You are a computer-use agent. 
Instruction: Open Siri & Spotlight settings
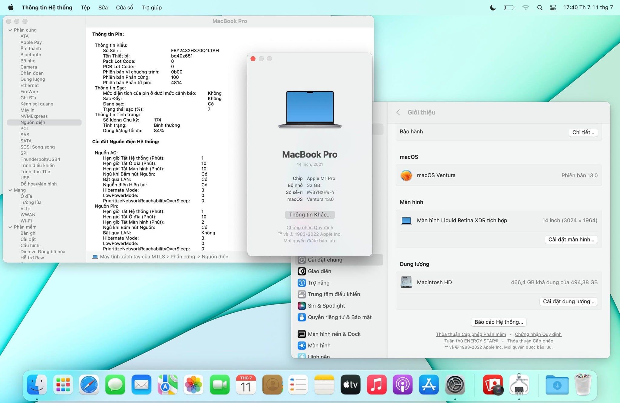click(x=339, y=306)
